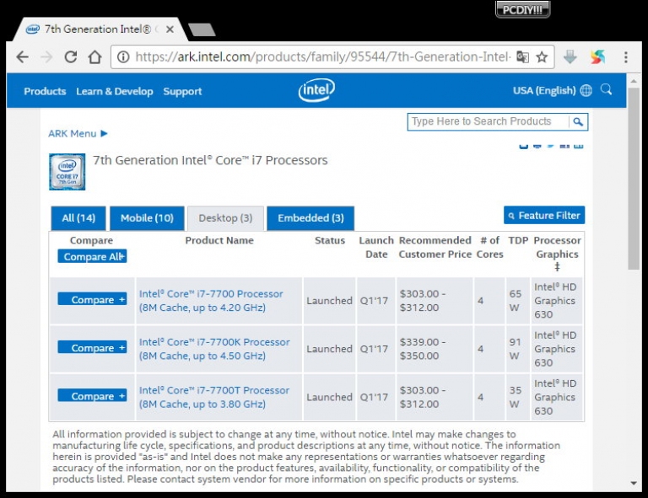The width and height of the screenshot is (648, 498).
Task: Click Launch Date column header
Action: coord(376,247)
